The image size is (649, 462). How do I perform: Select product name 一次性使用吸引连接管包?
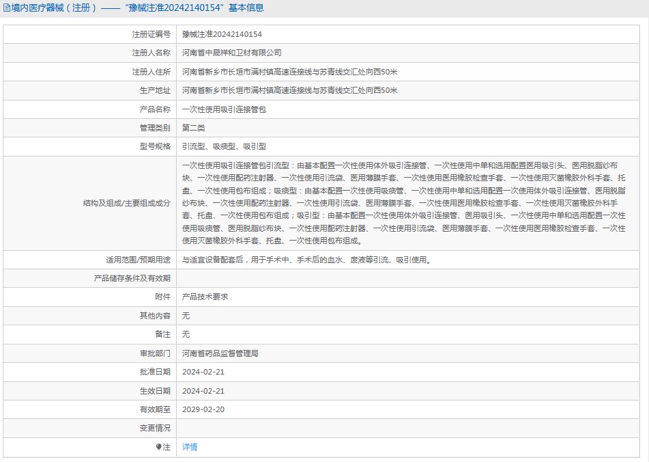pos(224,109)
